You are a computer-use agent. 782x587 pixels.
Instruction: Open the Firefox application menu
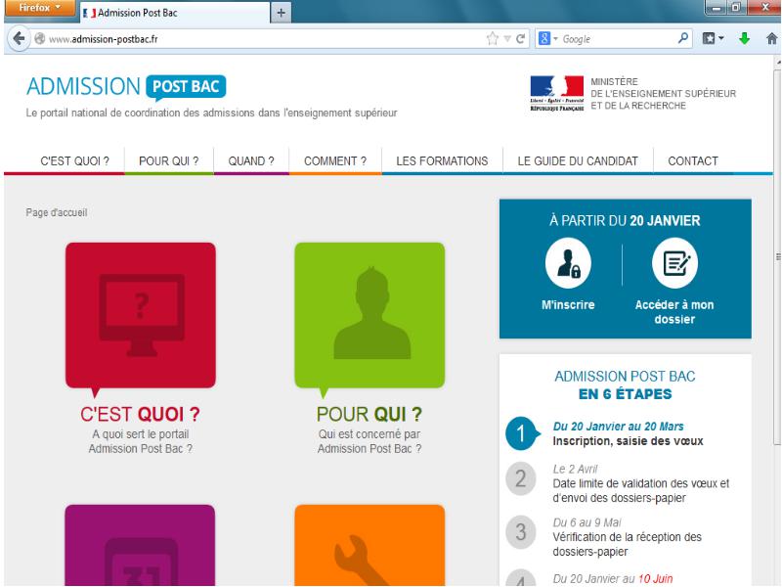pos(39,8)
